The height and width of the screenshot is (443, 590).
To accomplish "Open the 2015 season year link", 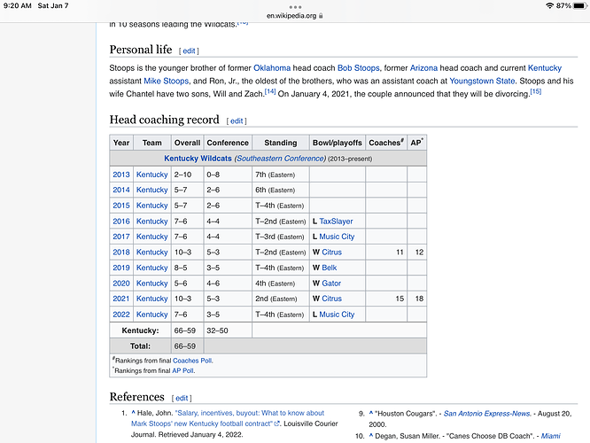I will click(x=121, y=206).
